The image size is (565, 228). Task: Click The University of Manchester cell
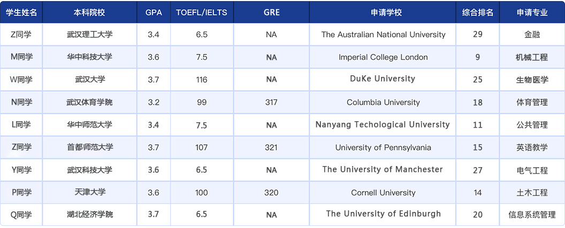(x=383, y=170)
